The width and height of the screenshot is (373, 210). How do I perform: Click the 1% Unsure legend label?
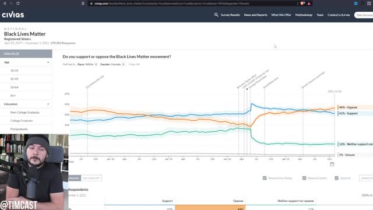347,155
